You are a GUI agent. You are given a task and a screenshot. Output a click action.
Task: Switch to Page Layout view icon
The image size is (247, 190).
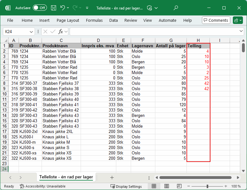click(166, 186)
